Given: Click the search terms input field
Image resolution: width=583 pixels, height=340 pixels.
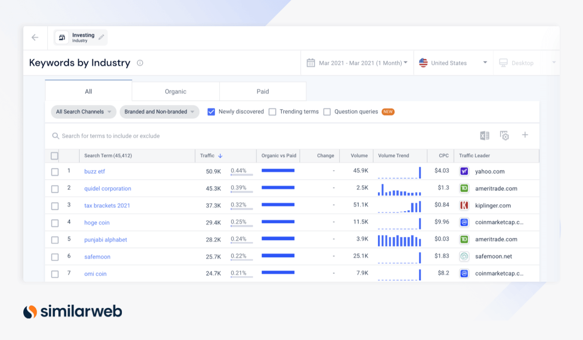Looking at the screenshot, I should [x=146, y=136].
